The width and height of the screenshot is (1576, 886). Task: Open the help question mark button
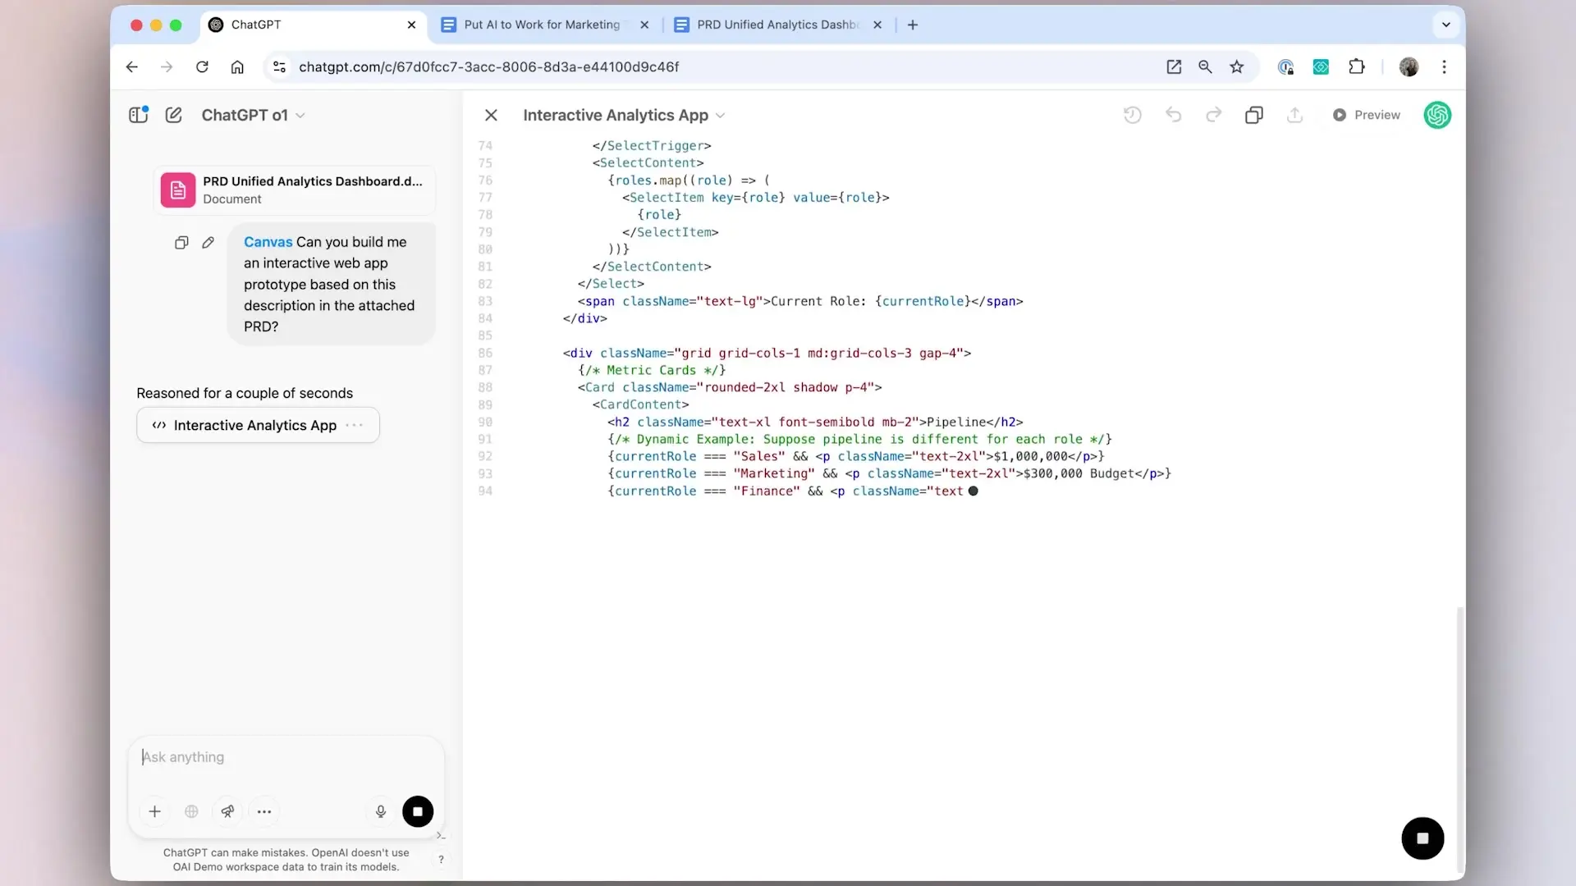[442, 860]
